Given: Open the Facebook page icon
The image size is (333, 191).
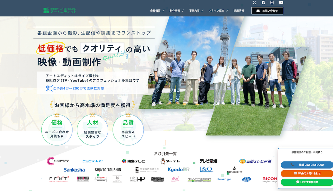Looking at the screenshot, I should coord(263,3).
